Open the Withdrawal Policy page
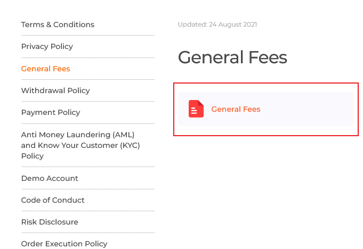This screenshot has width=363, height=249. (55, 90)
